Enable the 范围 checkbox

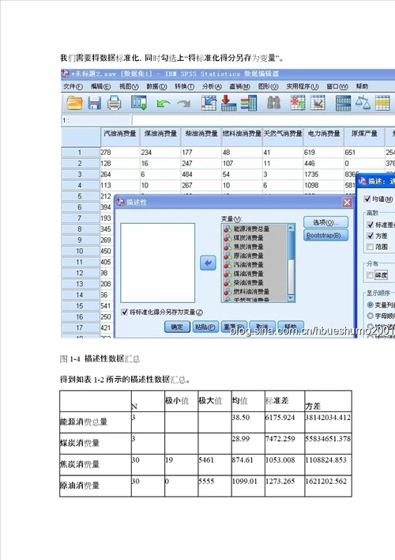371,247
